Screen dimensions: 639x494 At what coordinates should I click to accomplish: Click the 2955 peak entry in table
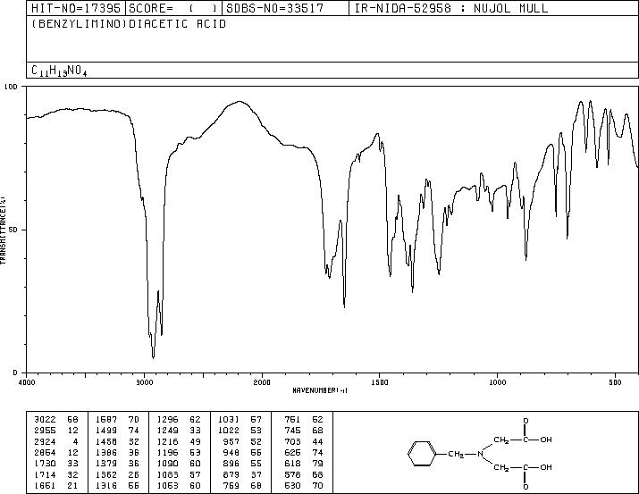(55, 431)
